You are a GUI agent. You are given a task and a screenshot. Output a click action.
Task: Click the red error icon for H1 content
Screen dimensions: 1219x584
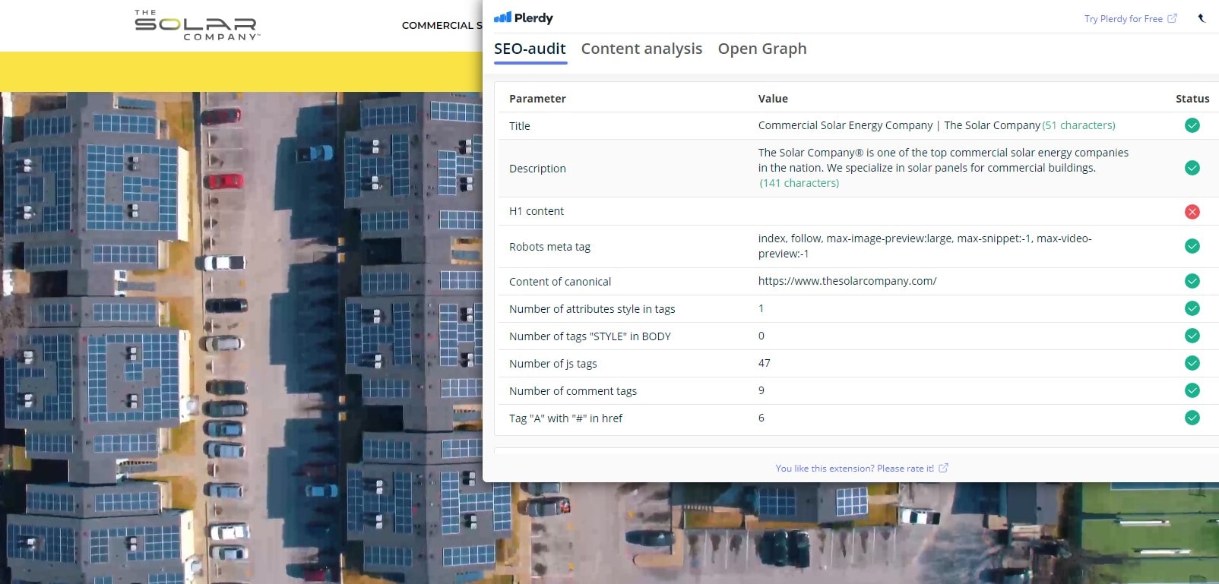pyautogui.click(x=1192, y=211)
